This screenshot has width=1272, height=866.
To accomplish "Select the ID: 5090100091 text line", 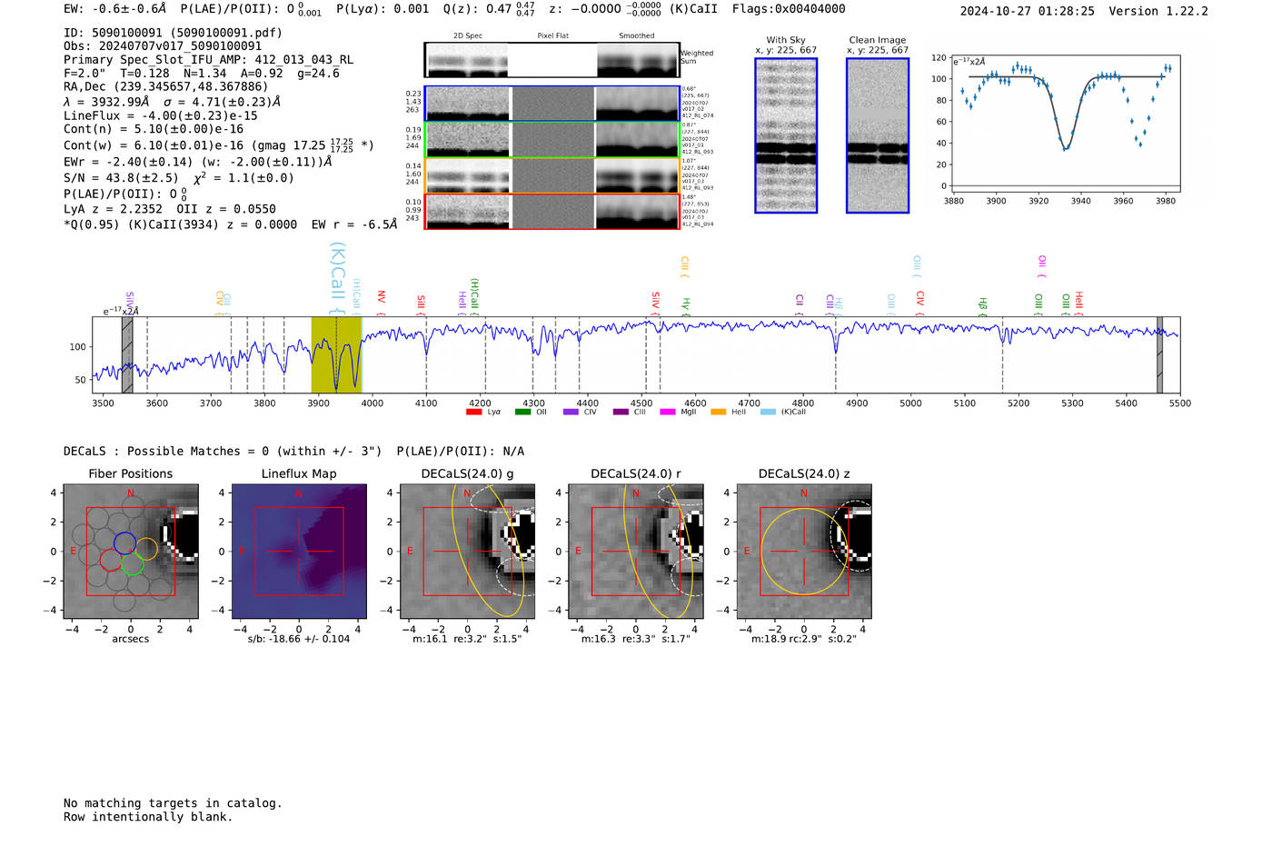I will coord(173,33).
